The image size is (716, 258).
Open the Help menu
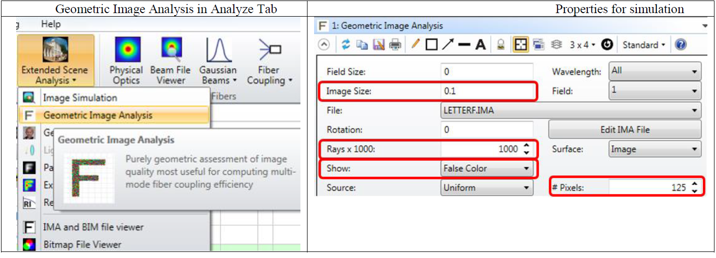point(50,24)
